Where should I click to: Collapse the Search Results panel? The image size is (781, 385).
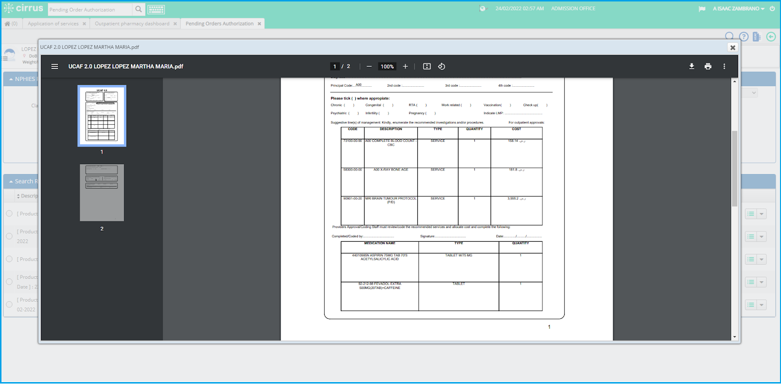coord(11,181)
